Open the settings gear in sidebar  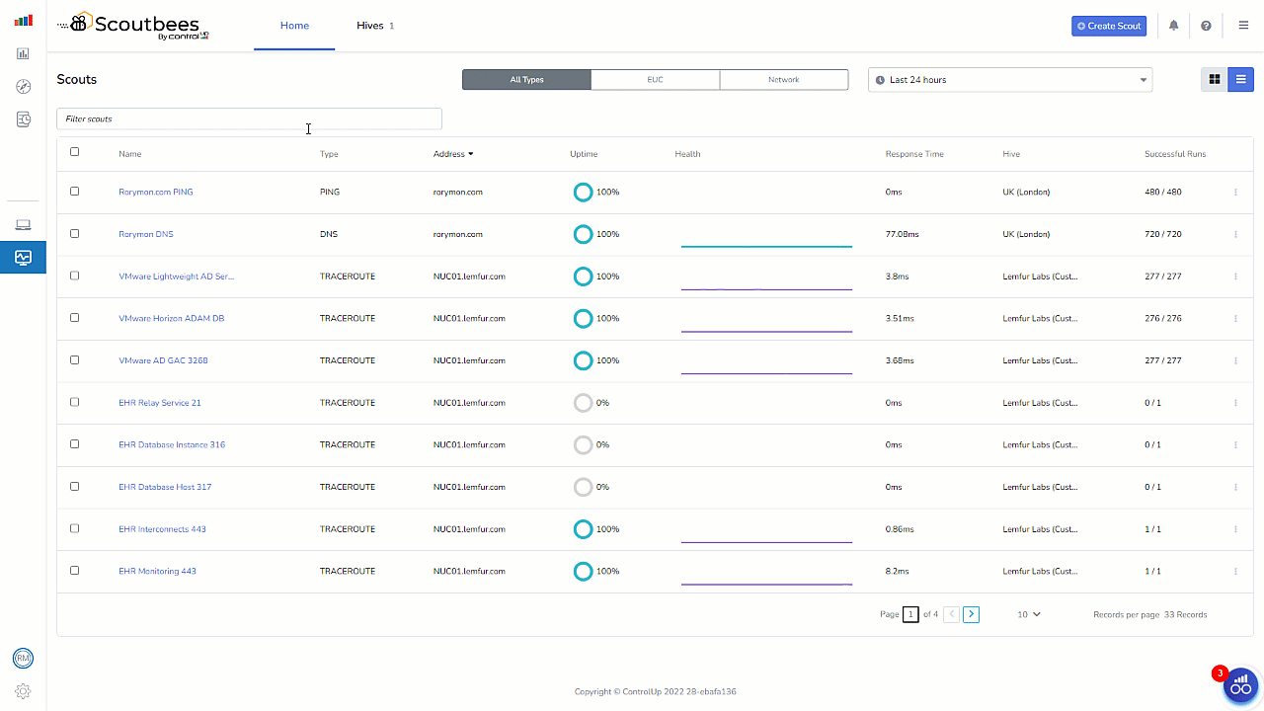click(23, 691)
